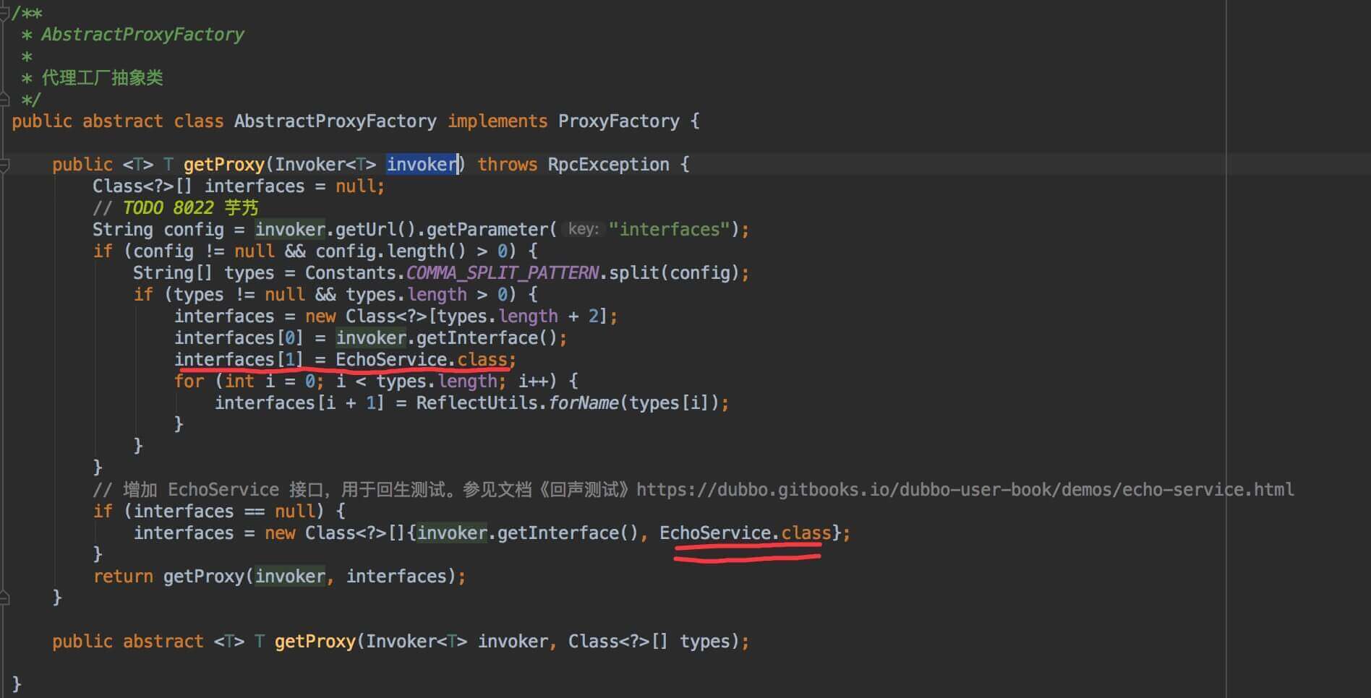Click ProxyFactory after the implements keyword
Viewport: 1371px width, 698px height.
[618, 121]
